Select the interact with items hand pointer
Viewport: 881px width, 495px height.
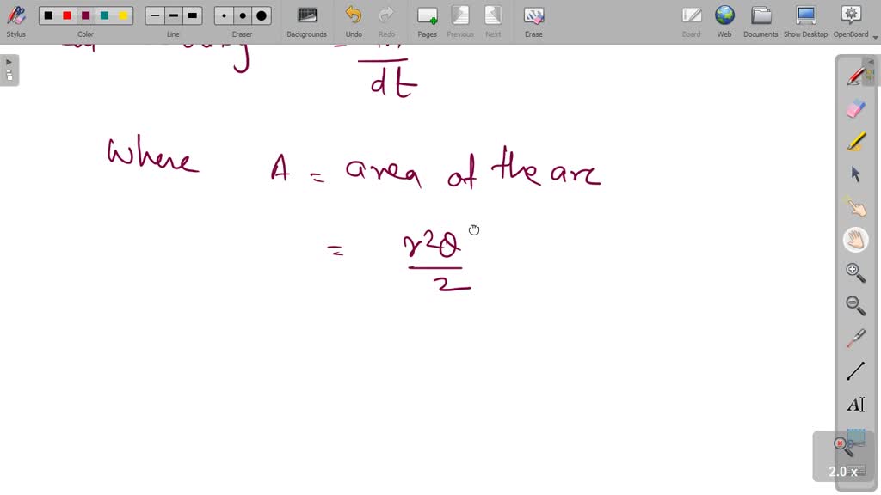tap(856, 207)
